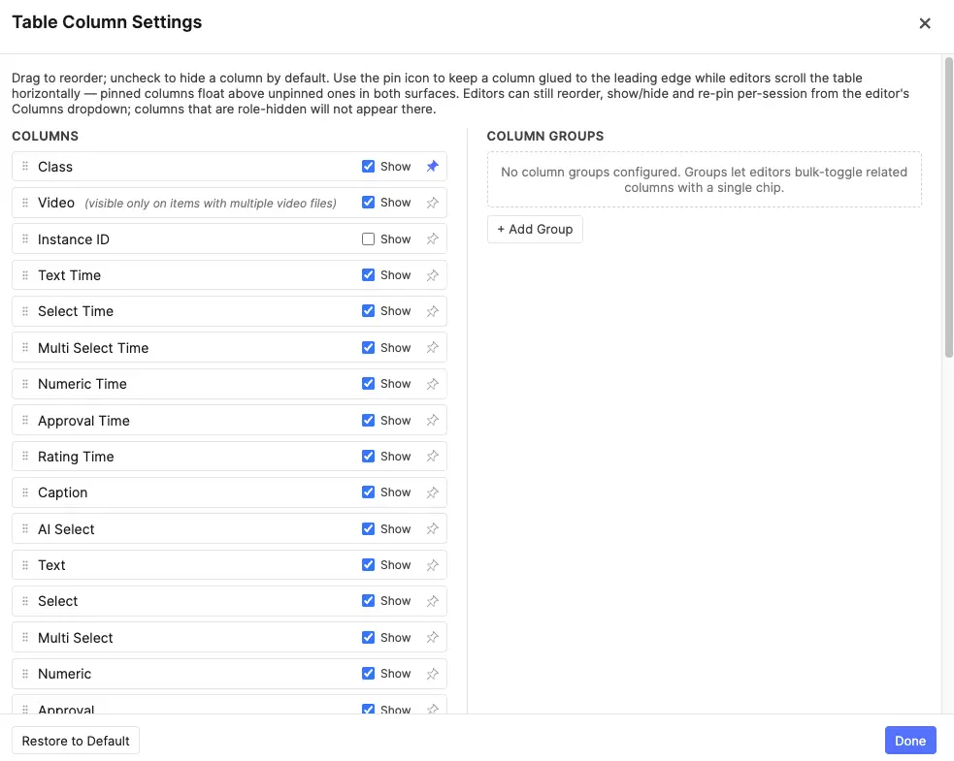Click the "Caption" column label

63,492
